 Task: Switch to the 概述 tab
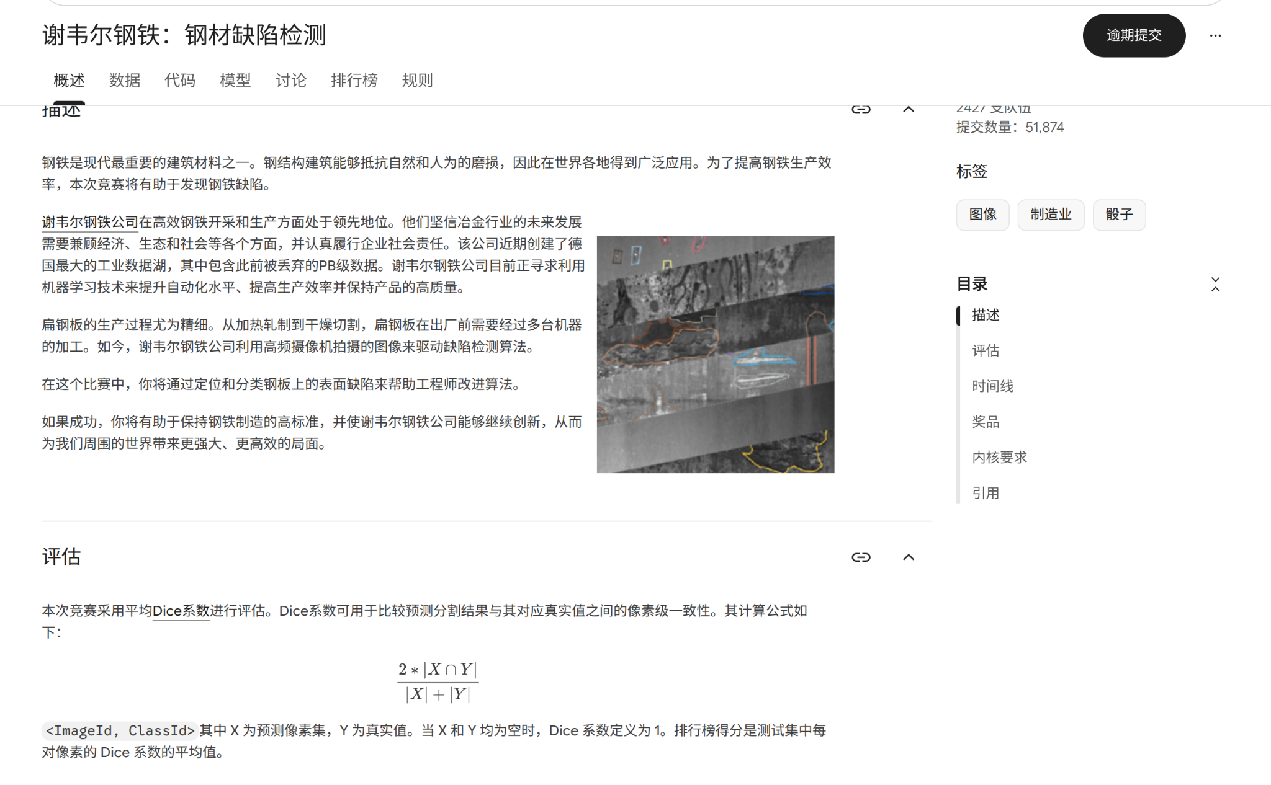[69, 81]
